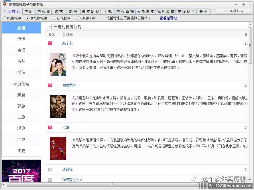This screenshot has height=190, width=254.
Task: Click the gray rank 5 badge
Action: tap(50, 180)
